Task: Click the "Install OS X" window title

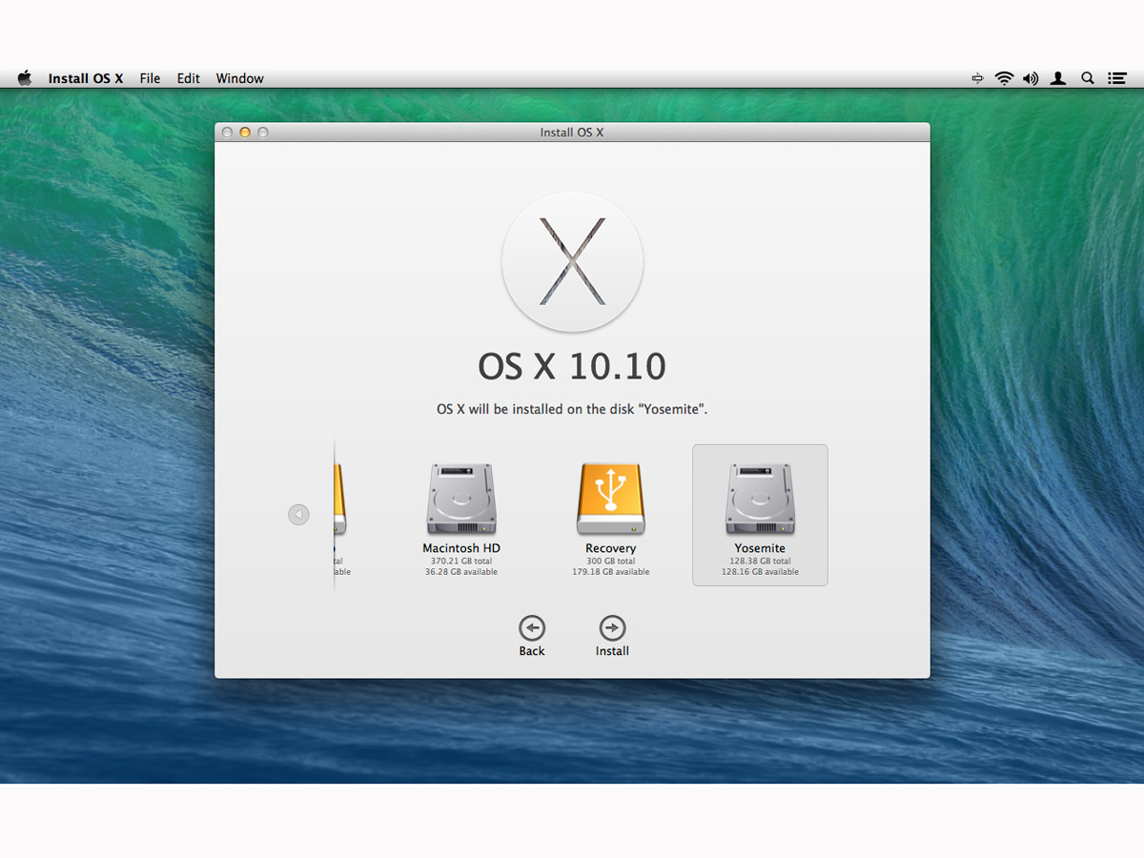Action: point(572,133)
